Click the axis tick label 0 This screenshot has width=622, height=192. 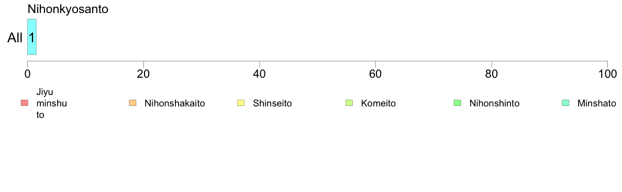click(27, 74)
